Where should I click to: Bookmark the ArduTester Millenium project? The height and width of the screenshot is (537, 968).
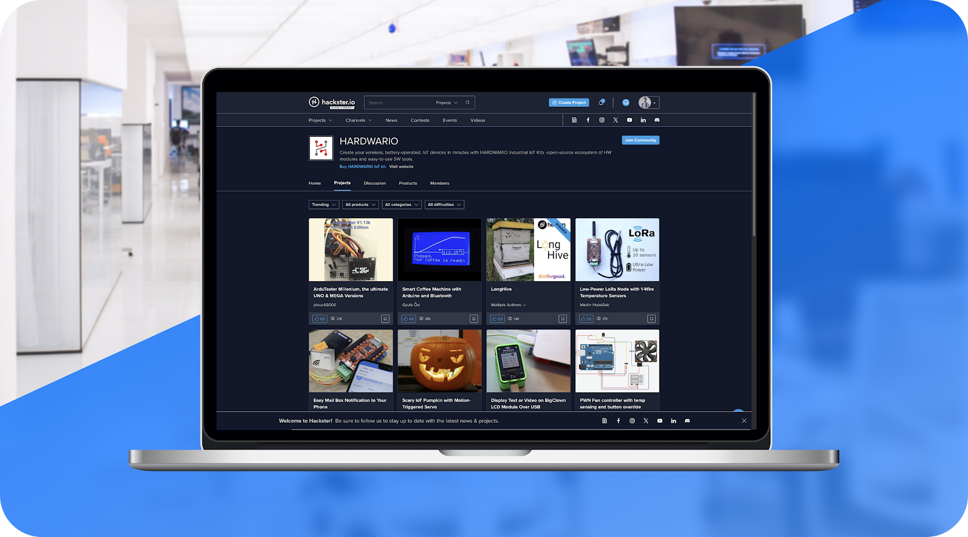click(x=385, y=319)
